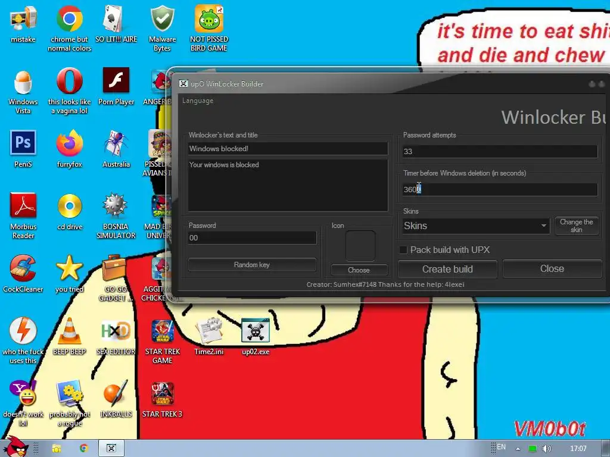Enable 'Pack build with UPX' checkbox
The height and width of the screenshot is (457, 610).
tap(403, 250)
